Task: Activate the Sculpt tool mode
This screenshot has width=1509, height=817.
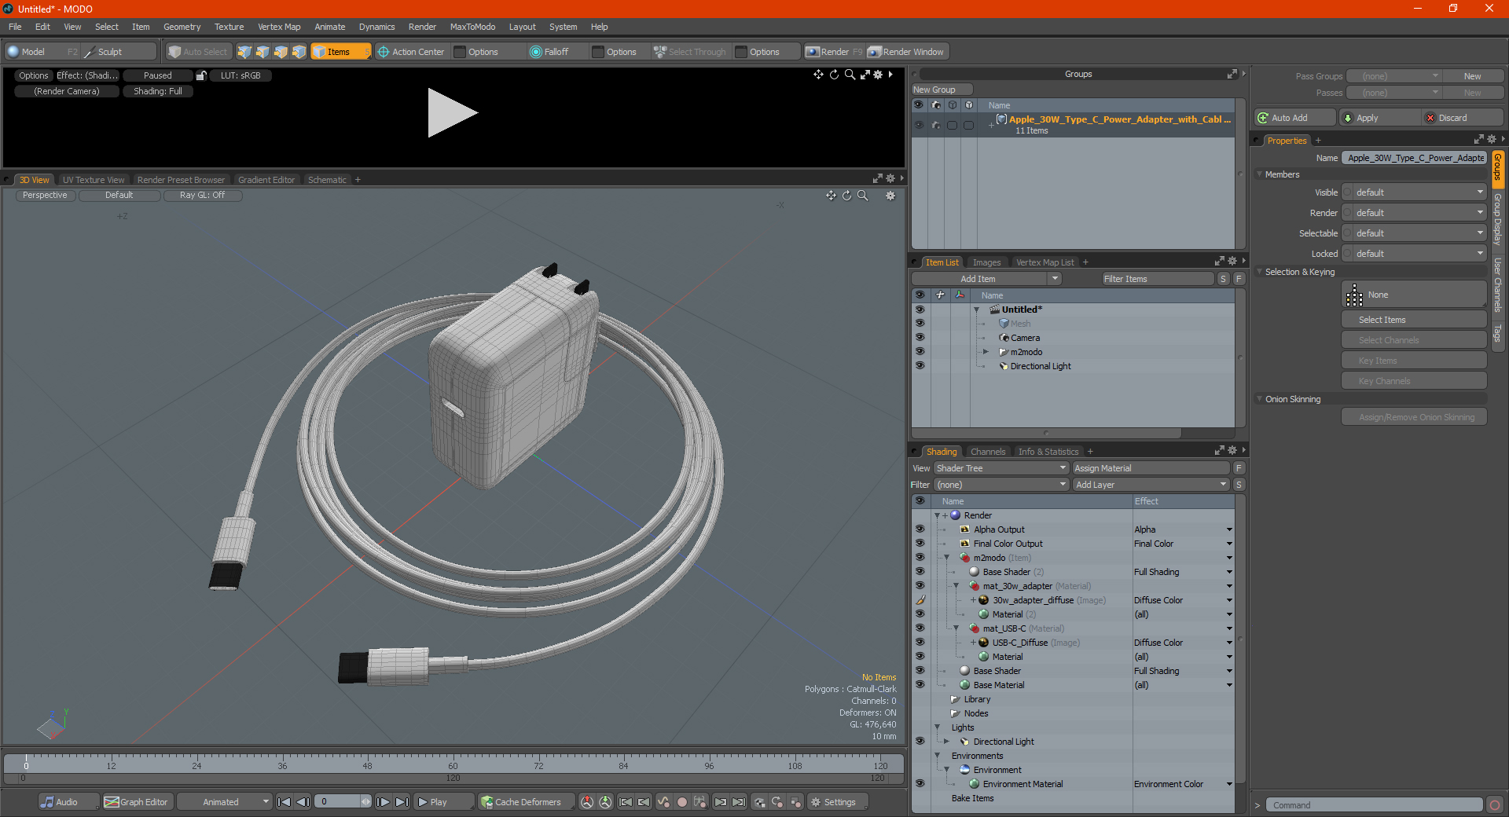Action: tap(110, 52)
